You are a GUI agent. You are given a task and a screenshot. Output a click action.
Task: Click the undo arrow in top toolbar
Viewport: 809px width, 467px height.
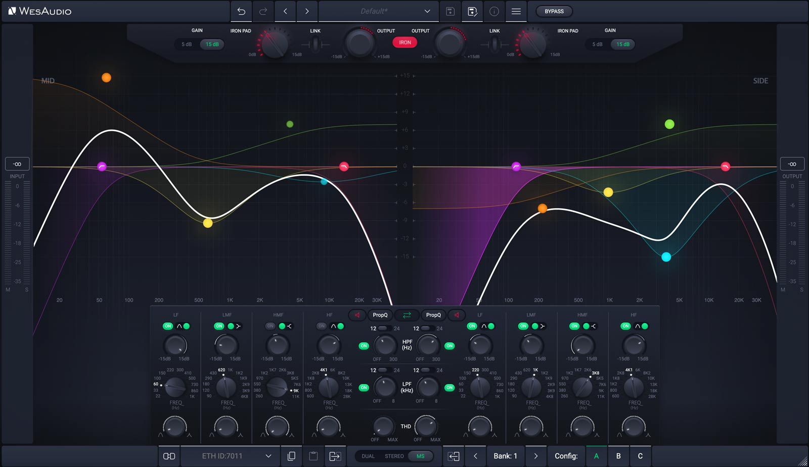click(x=241, y=11)
